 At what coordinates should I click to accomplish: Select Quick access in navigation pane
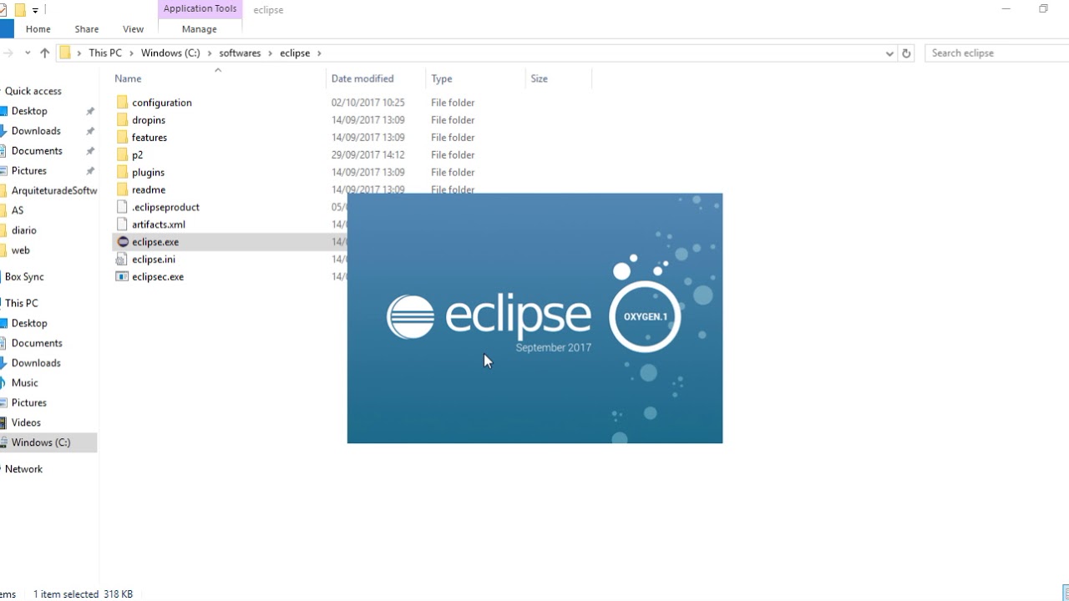(33, 91)
